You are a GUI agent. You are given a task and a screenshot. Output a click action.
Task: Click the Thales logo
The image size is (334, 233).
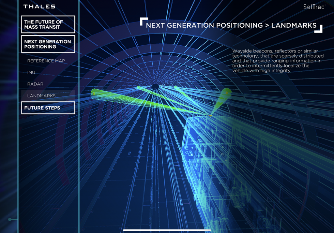[39, 7]
